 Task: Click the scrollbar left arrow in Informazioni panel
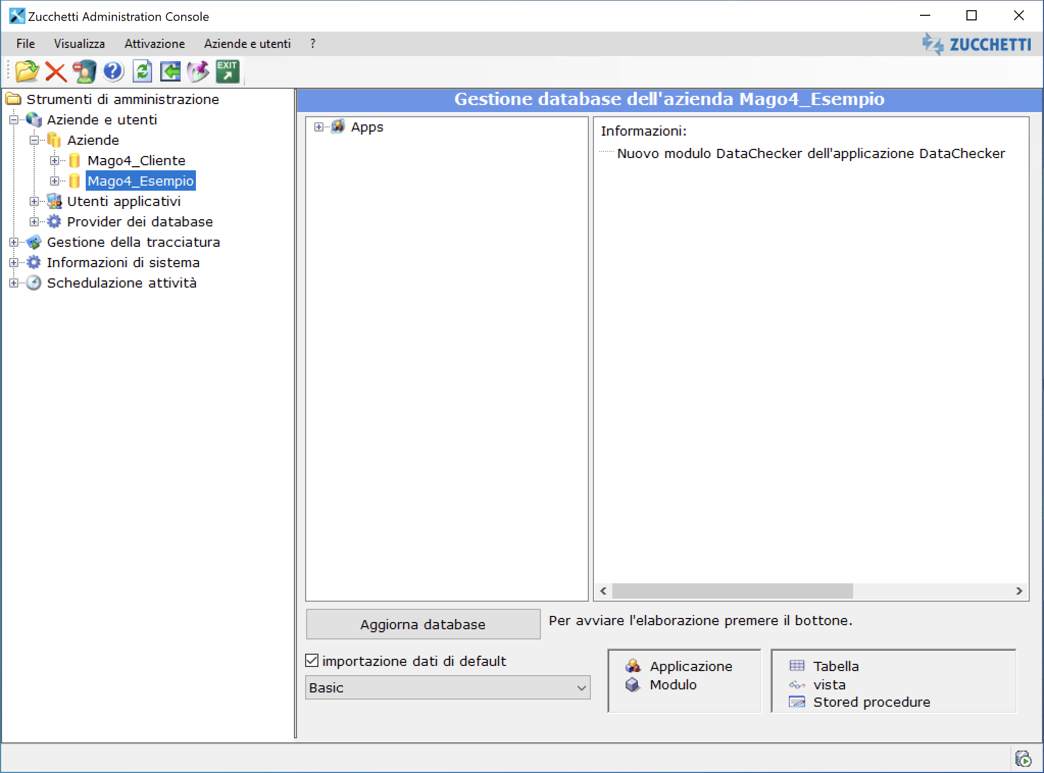[x=604, y=591]
